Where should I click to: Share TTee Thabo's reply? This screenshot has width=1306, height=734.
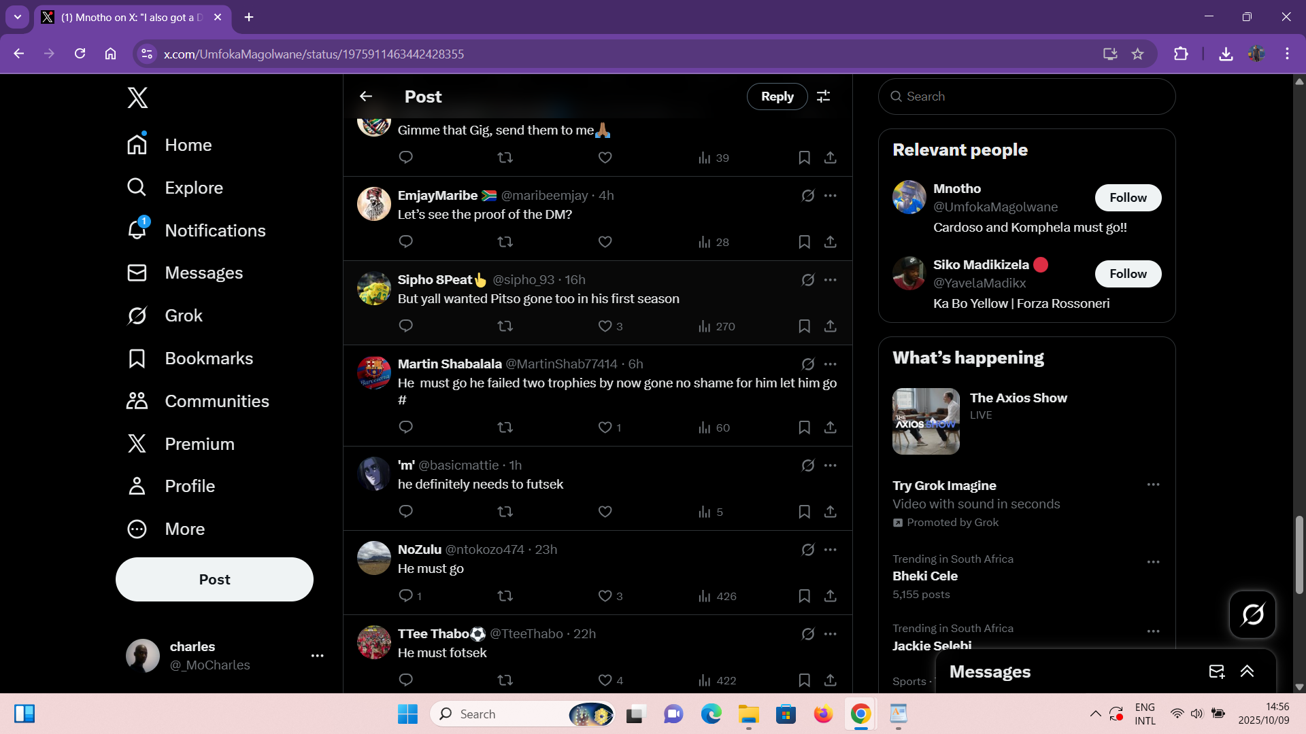coord(830,680)
